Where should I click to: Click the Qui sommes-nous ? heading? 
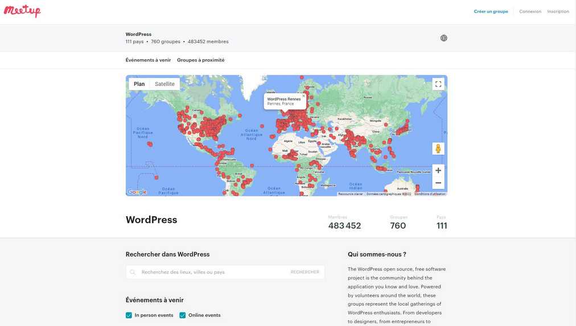(377, 254)
